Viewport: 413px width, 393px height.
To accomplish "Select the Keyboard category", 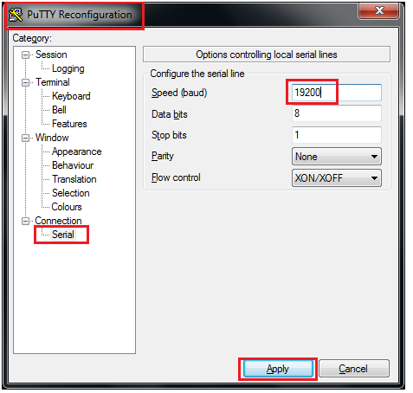I will click(x=71, y=96).
